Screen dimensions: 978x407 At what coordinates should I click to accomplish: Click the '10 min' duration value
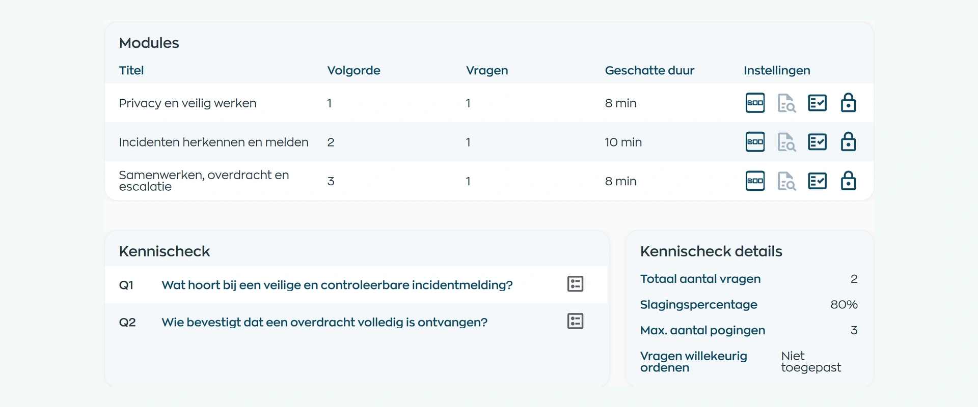point(623,142)
